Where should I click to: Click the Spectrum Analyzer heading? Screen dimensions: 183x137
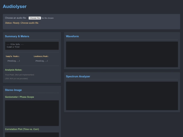click(x=78, y=76)
